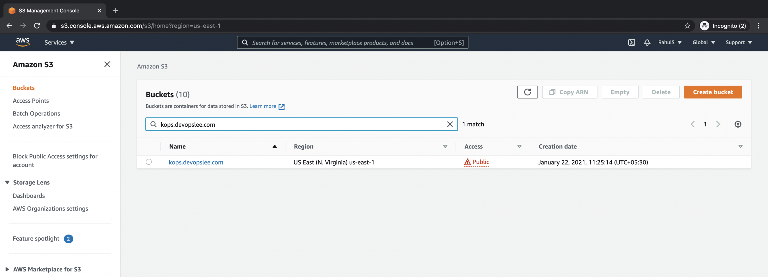This screenshot has height=277, width=768.
Task: Click the Delete button
Action: tap(661, 92)
